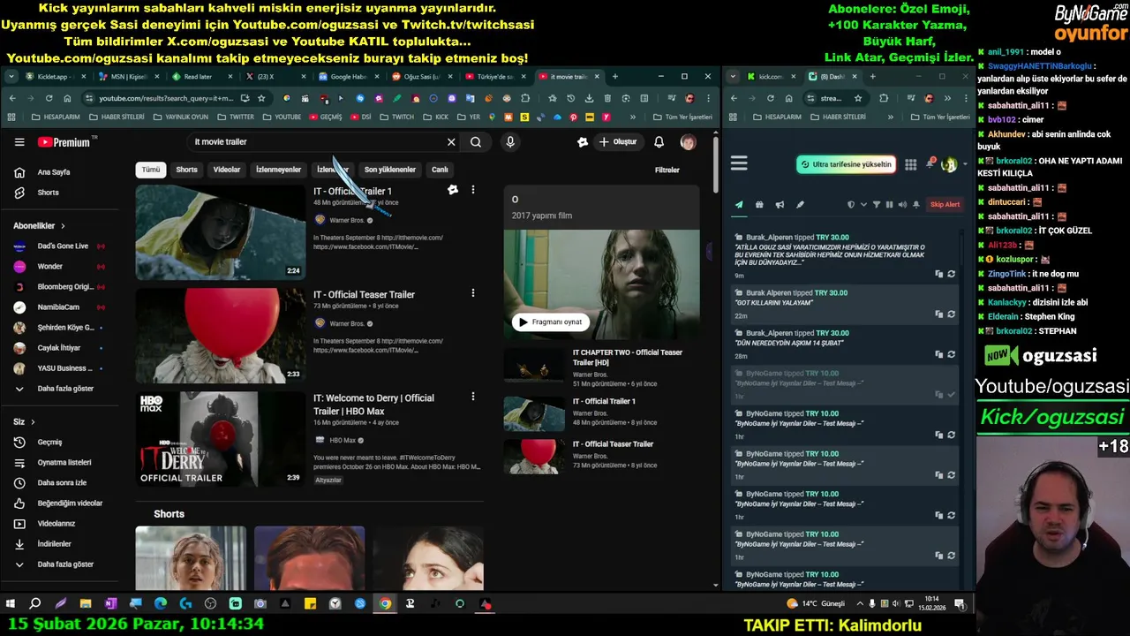Open Daha sonra izle list
The image size is (1130, 636).
click(x=60, y=483)
